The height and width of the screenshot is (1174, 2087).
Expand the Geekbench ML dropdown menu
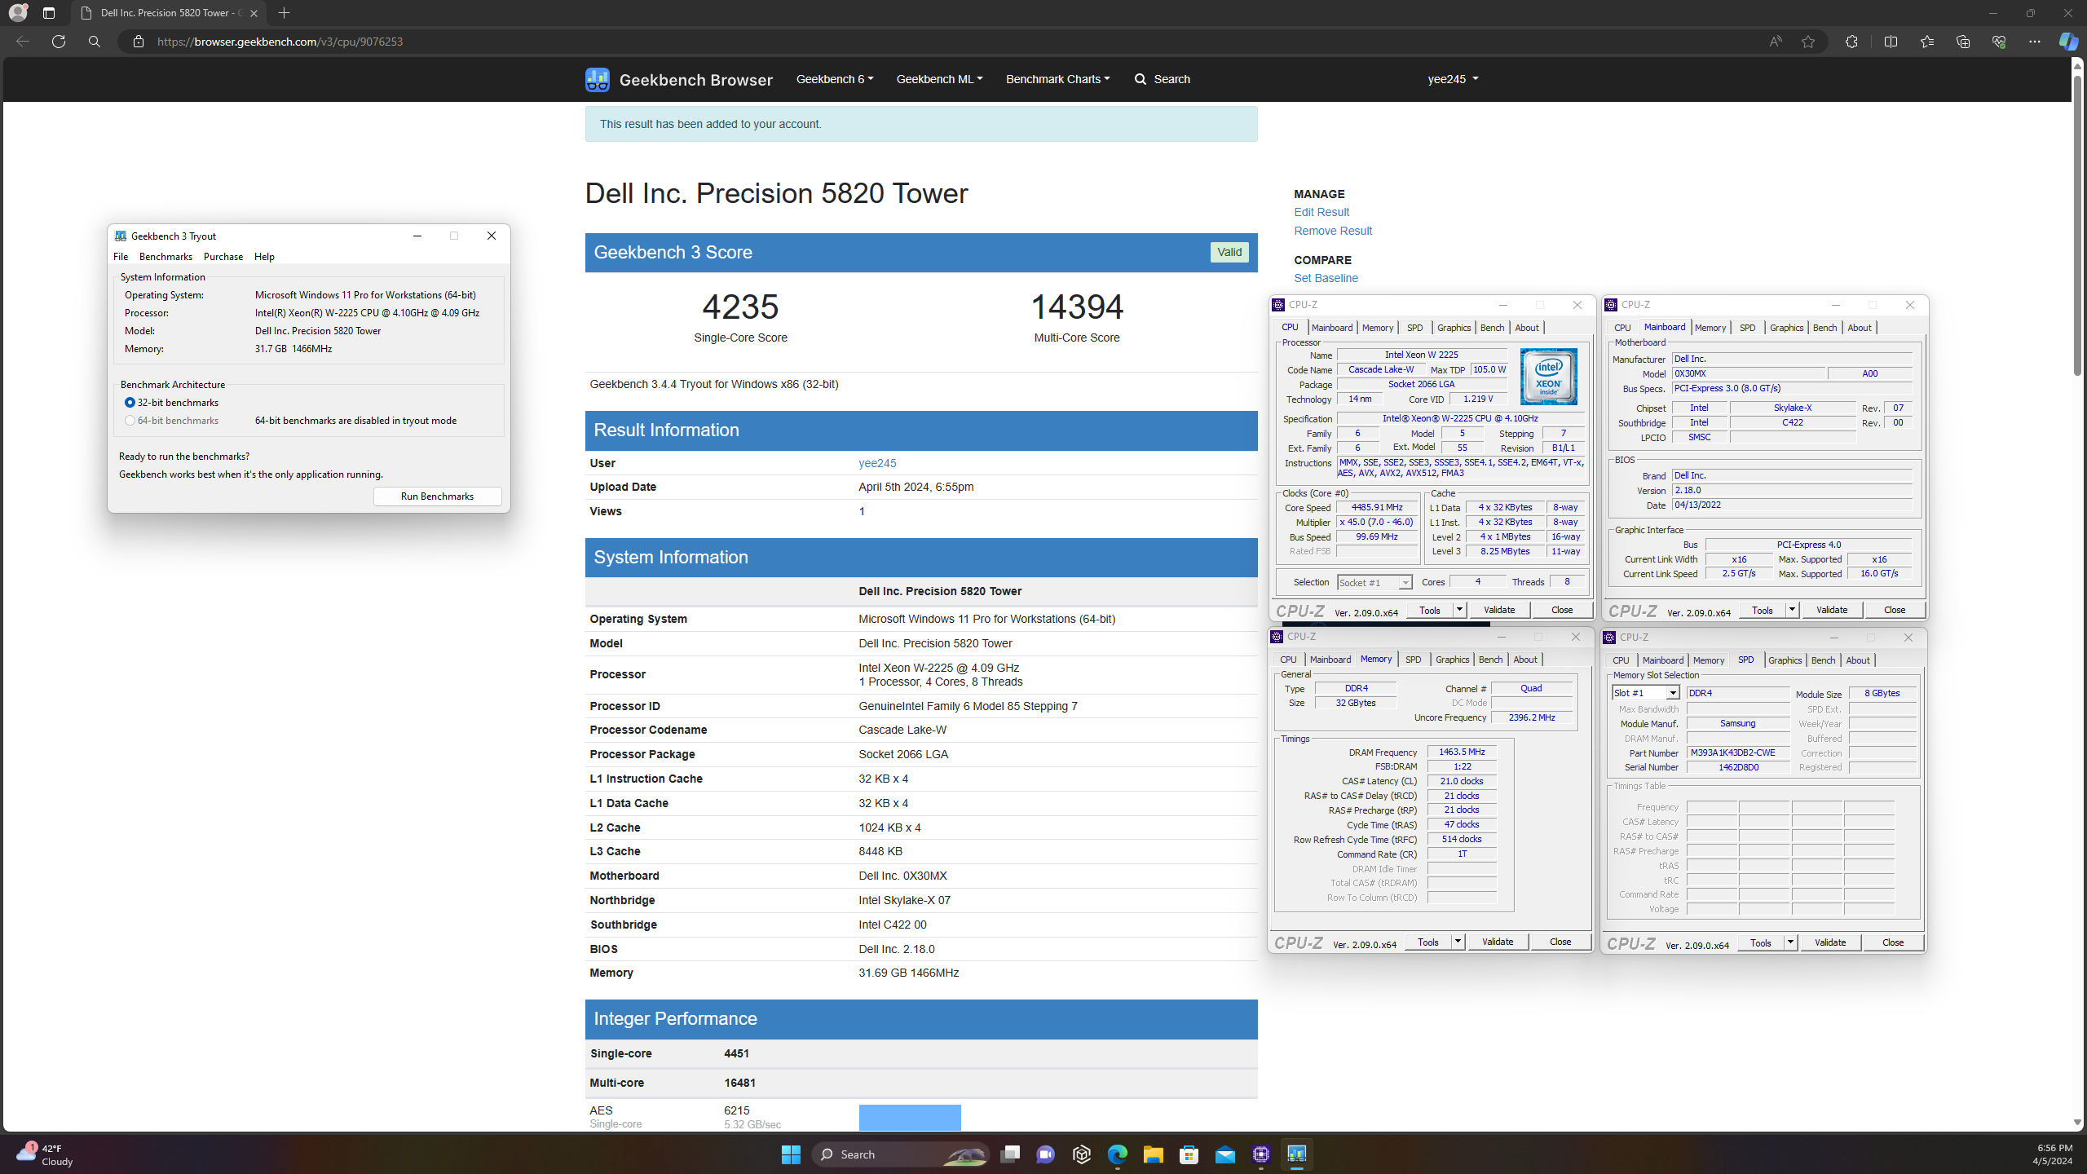pos(939,79)
